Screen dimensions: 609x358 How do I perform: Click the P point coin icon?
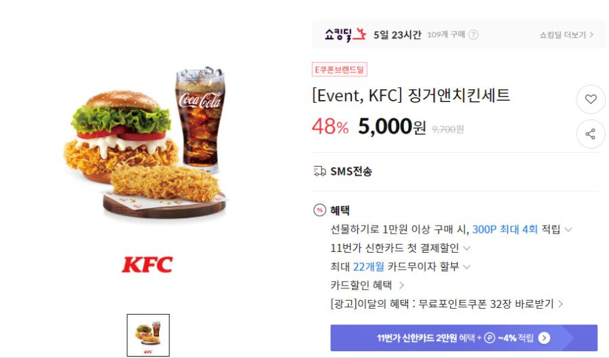(x=489, y=338)
